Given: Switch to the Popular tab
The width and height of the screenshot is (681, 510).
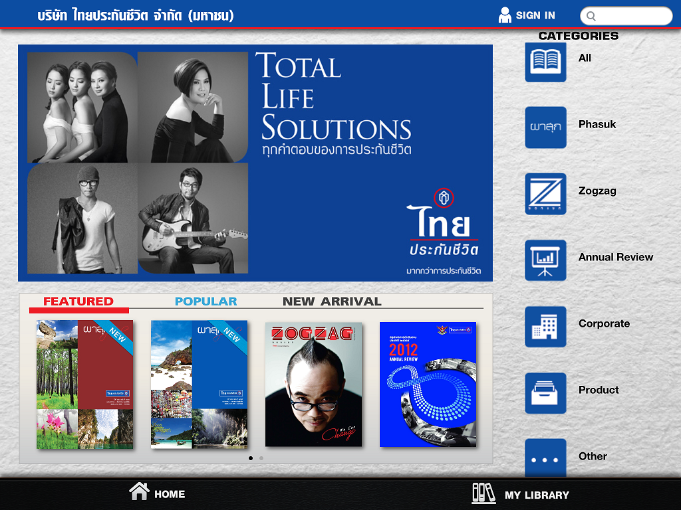Looking at the screenshot, I should point(206,301).
